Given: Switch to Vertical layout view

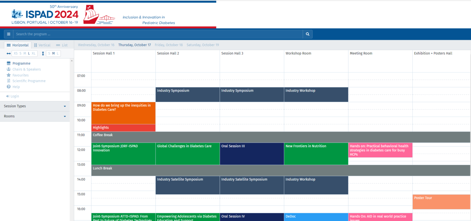Looking at the screenshot, I should 42,45.
